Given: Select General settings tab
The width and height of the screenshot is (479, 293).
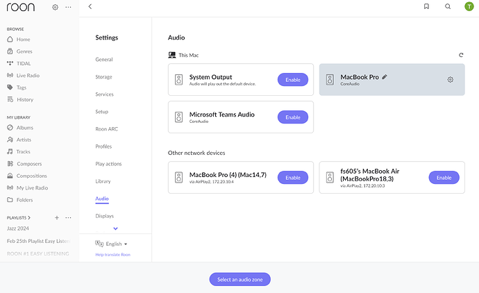Looking at the screenshot, I should (x=104, y=60).
